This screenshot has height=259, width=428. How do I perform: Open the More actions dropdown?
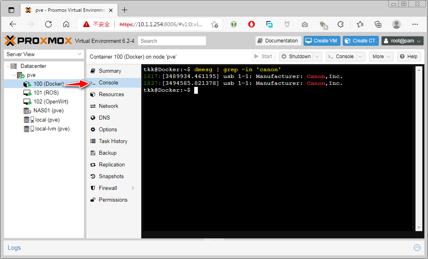click(x=382, y=57)
